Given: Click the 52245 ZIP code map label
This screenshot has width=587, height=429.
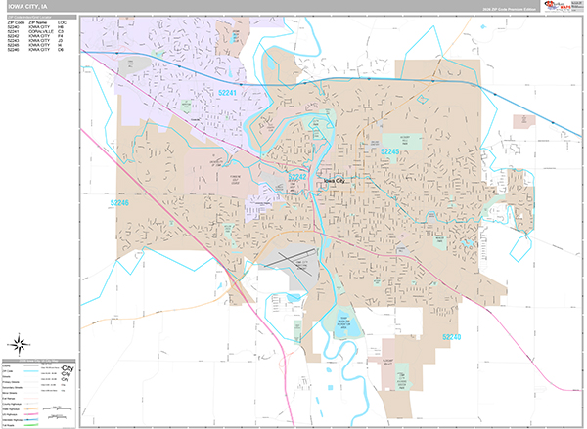Looking at the screenshot, I should tap(390, 152).
